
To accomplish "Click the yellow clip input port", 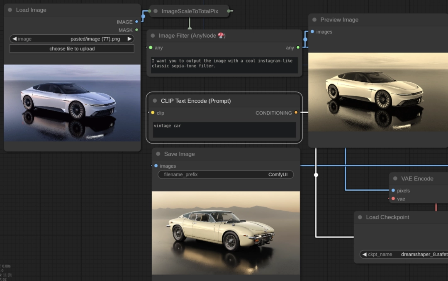I will click(153, 113).
